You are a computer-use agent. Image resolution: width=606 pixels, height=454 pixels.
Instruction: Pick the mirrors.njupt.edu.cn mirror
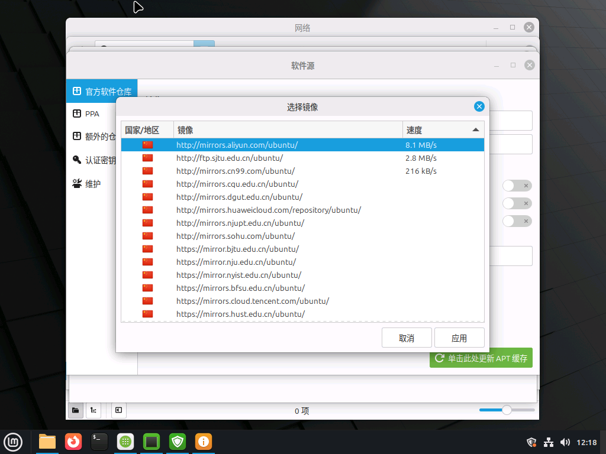(x=302, y=223)
